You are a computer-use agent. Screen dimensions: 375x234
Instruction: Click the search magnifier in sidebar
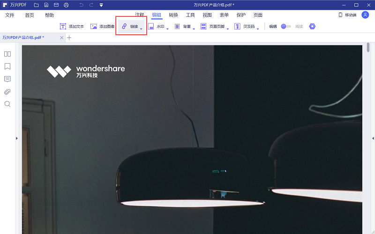(7, 104)
